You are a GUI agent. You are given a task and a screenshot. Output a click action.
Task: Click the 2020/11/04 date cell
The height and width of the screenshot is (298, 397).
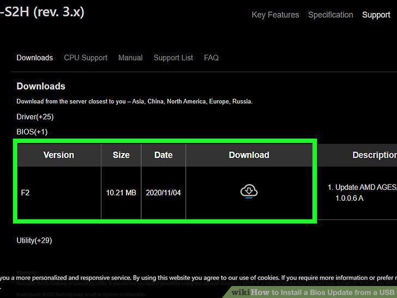pyautogui.click(x=163, y=193)
